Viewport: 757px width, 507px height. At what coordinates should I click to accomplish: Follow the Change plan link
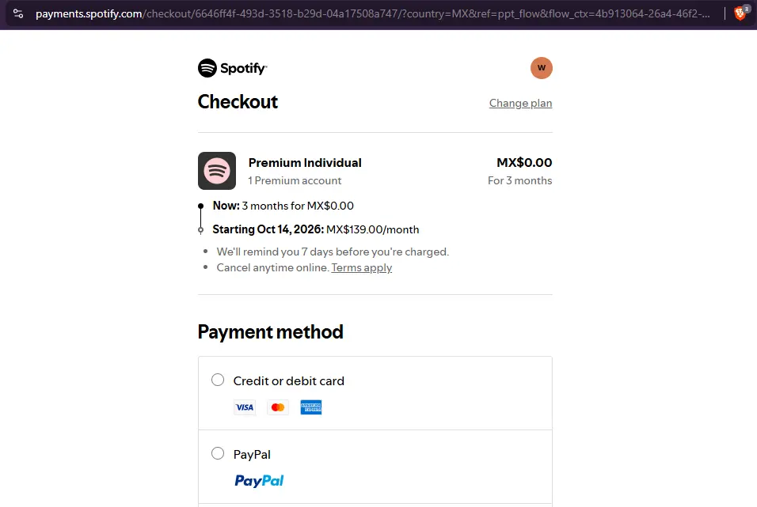tap(520, 104)
